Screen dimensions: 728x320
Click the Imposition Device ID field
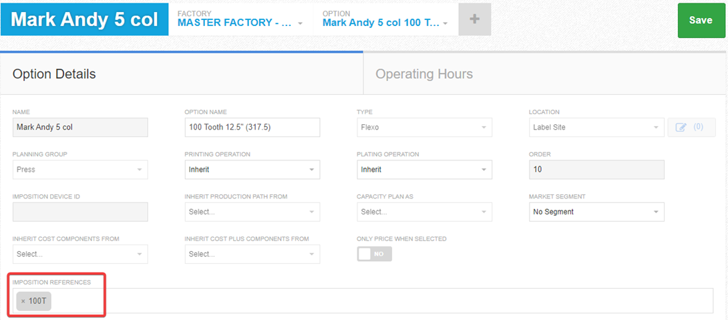(x=80, y=212)
